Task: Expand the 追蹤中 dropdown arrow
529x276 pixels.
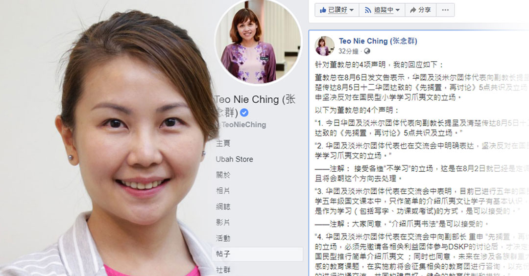Action: [397, 10]
